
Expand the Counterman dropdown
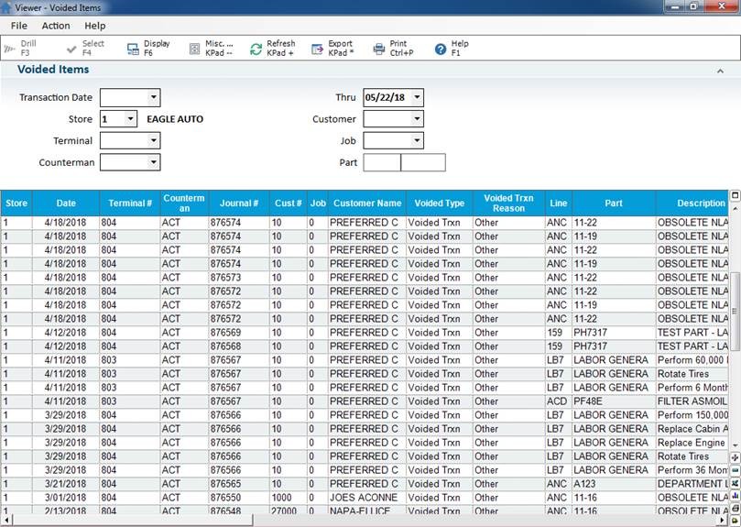(x=153, y=162)
